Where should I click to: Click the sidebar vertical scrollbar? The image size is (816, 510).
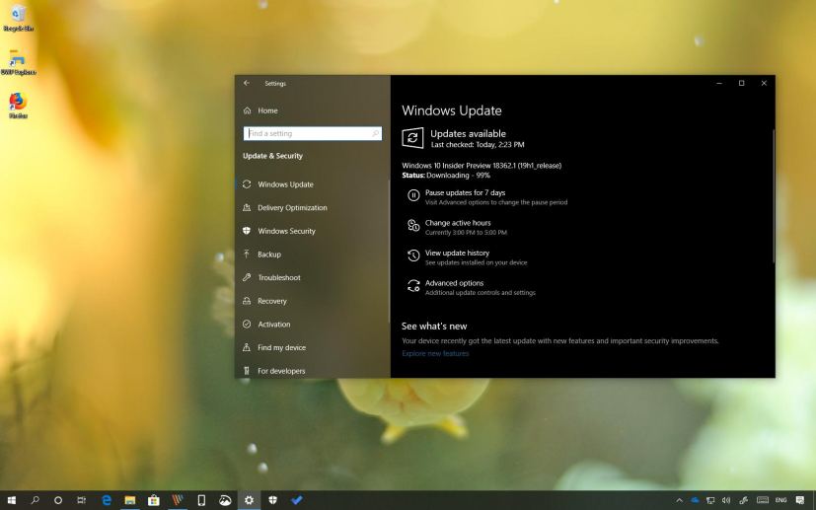tap(389, 251)
